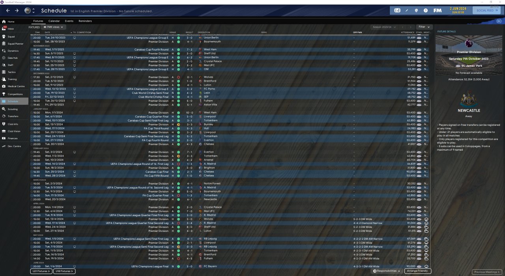Click opposition RB Leipzig on 1/5/2024
Viewport: 505px width, 276px height.
coord(210,239)
